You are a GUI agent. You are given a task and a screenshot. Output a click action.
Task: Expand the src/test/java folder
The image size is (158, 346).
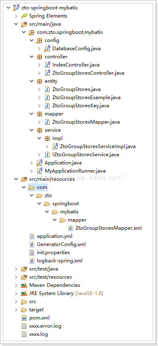coord(16,269)
